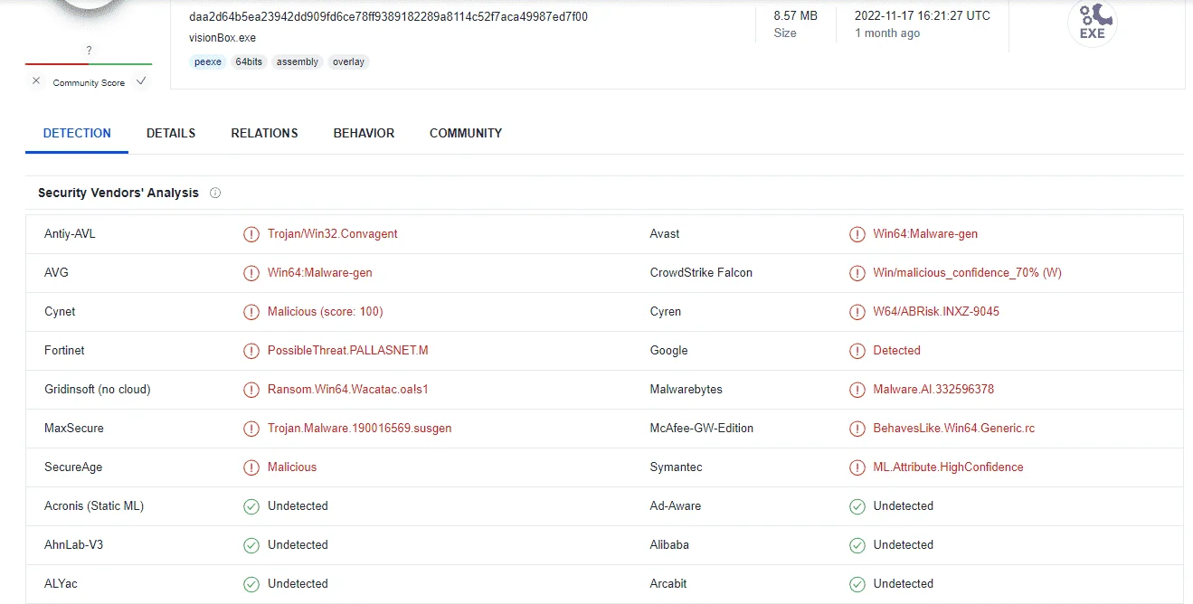Image resolution: width=1193 pixels, height=604 pixels.
Task: Click the assembly tag
Action: point(298,61)
